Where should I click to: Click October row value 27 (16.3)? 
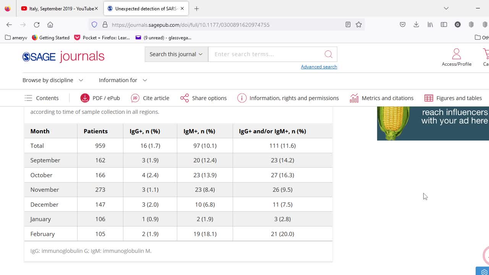pyautogui.click(x=282, y=175)
